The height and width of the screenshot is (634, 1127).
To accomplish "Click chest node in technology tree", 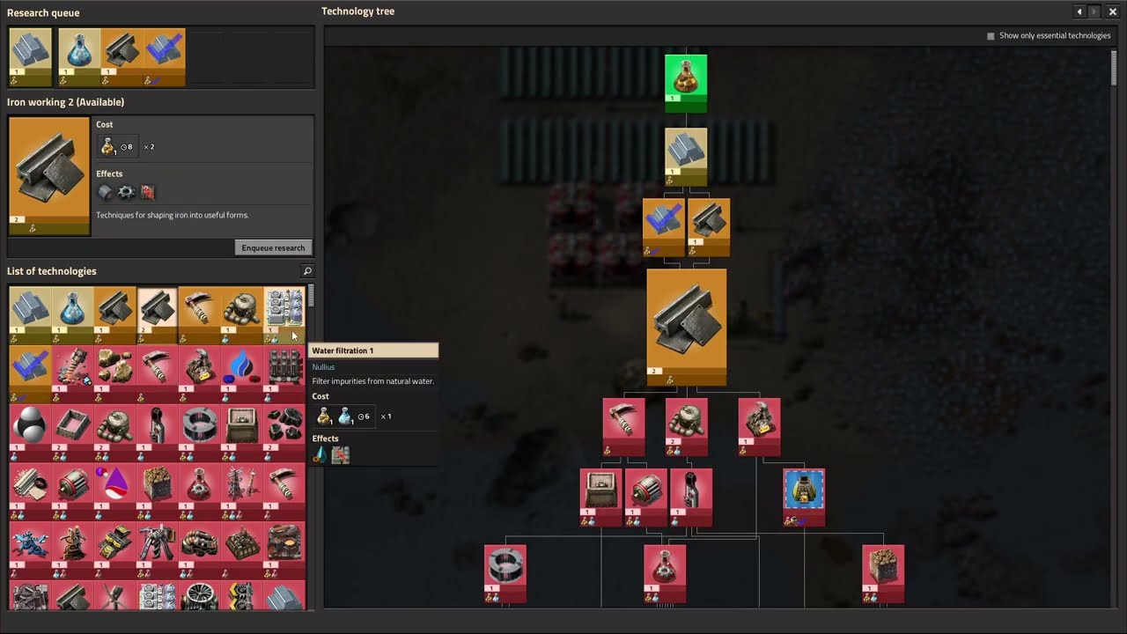I will (x=601, y=498).
